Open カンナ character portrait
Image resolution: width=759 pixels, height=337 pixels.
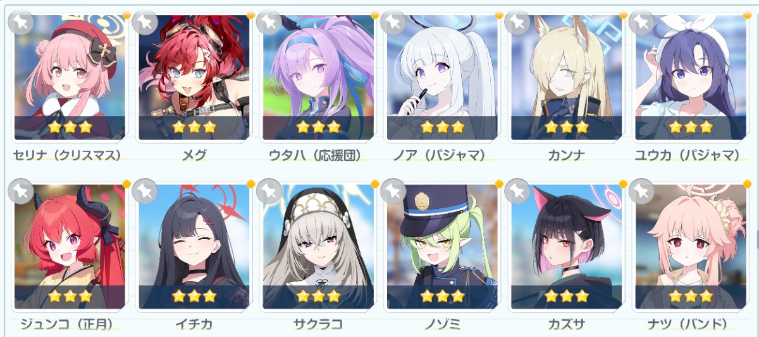coord(567,77)
